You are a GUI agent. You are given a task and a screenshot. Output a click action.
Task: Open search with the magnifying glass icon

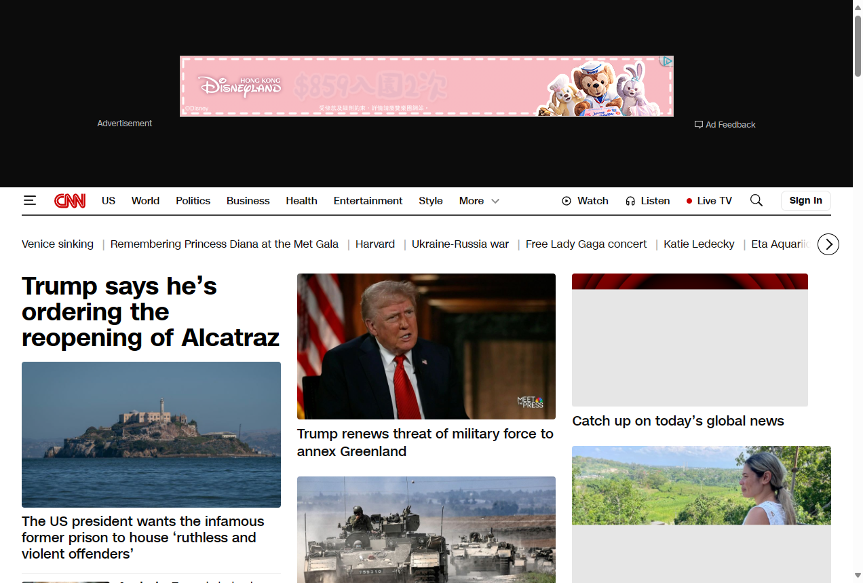click(x=756, y=200)
